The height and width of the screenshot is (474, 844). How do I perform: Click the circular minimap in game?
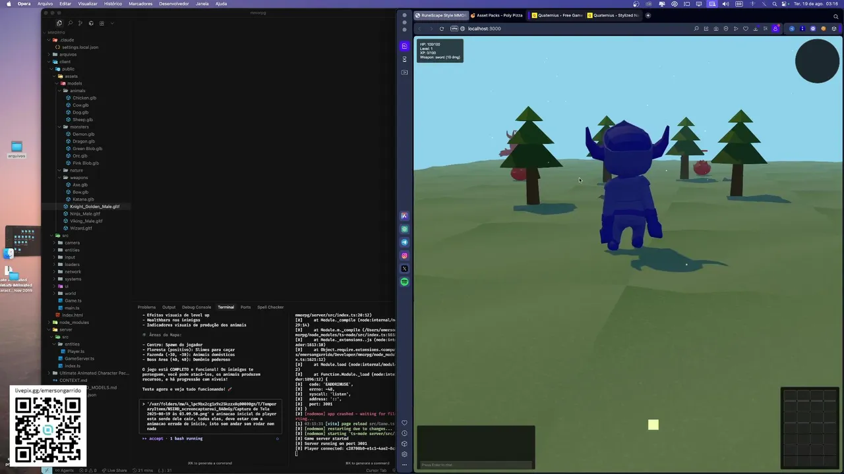(817, 61)
